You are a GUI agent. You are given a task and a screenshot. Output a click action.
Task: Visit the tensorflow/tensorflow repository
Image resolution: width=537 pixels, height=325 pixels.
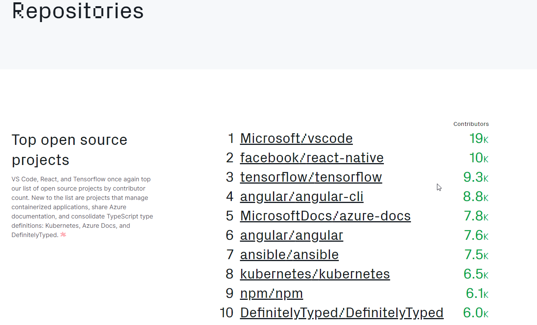pos(311,177)
